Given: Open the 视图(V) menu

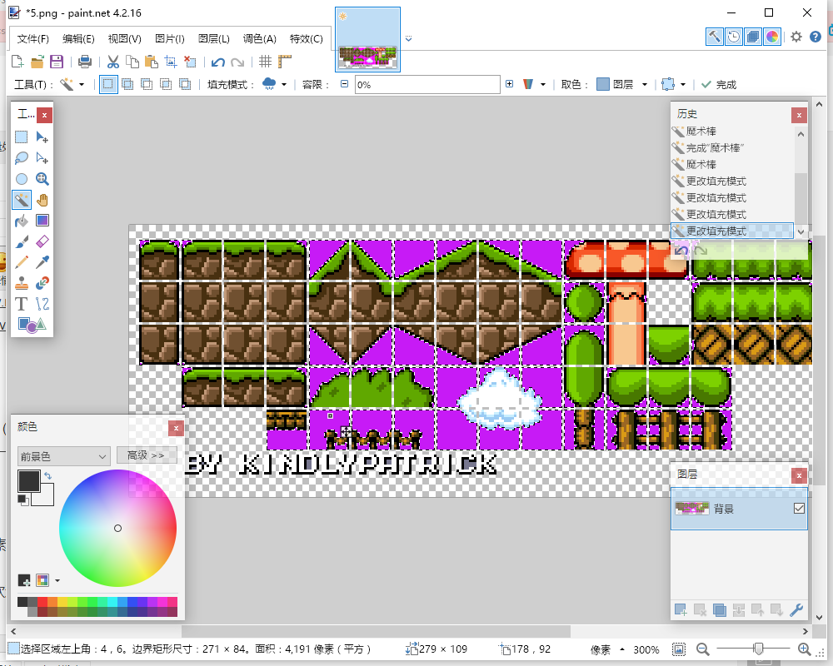Looking at the screenshot, I should pyautogui.click(x=124, y=39).
